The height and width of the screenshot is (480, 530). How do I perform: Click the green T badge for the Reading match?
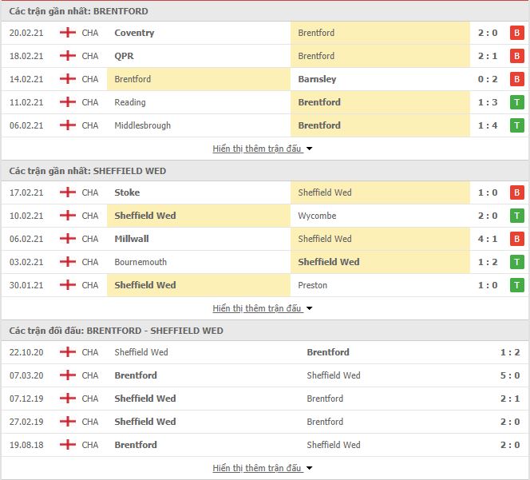(516, 102)
